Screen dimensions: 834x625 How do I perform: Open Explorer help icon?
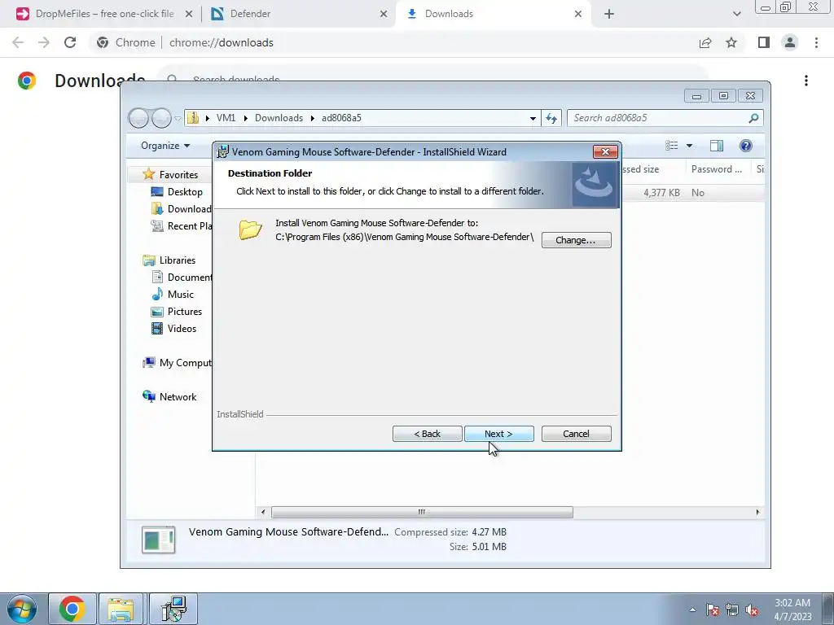tap(746, 146)
